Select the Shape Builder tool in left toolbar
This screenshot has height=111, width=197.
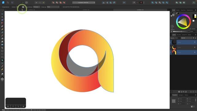pyautogui.click(x=2, y=60)
